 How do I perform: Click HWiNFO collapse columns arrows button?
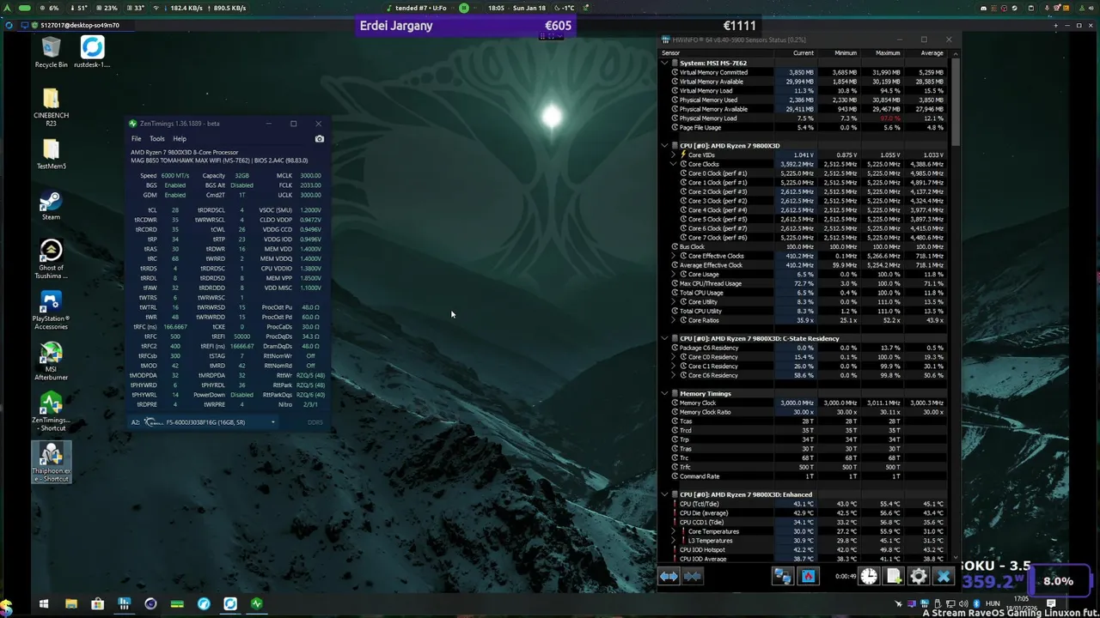click(x=692, y=577)
